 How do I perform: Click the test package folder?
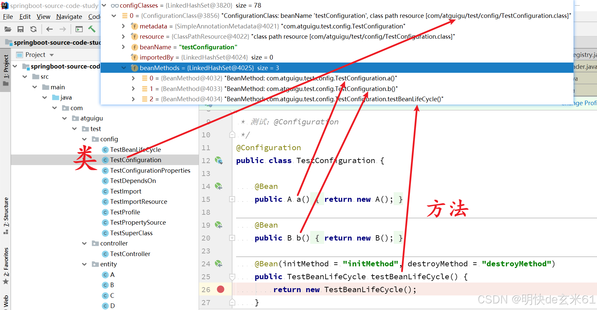(x=95, y=129)
